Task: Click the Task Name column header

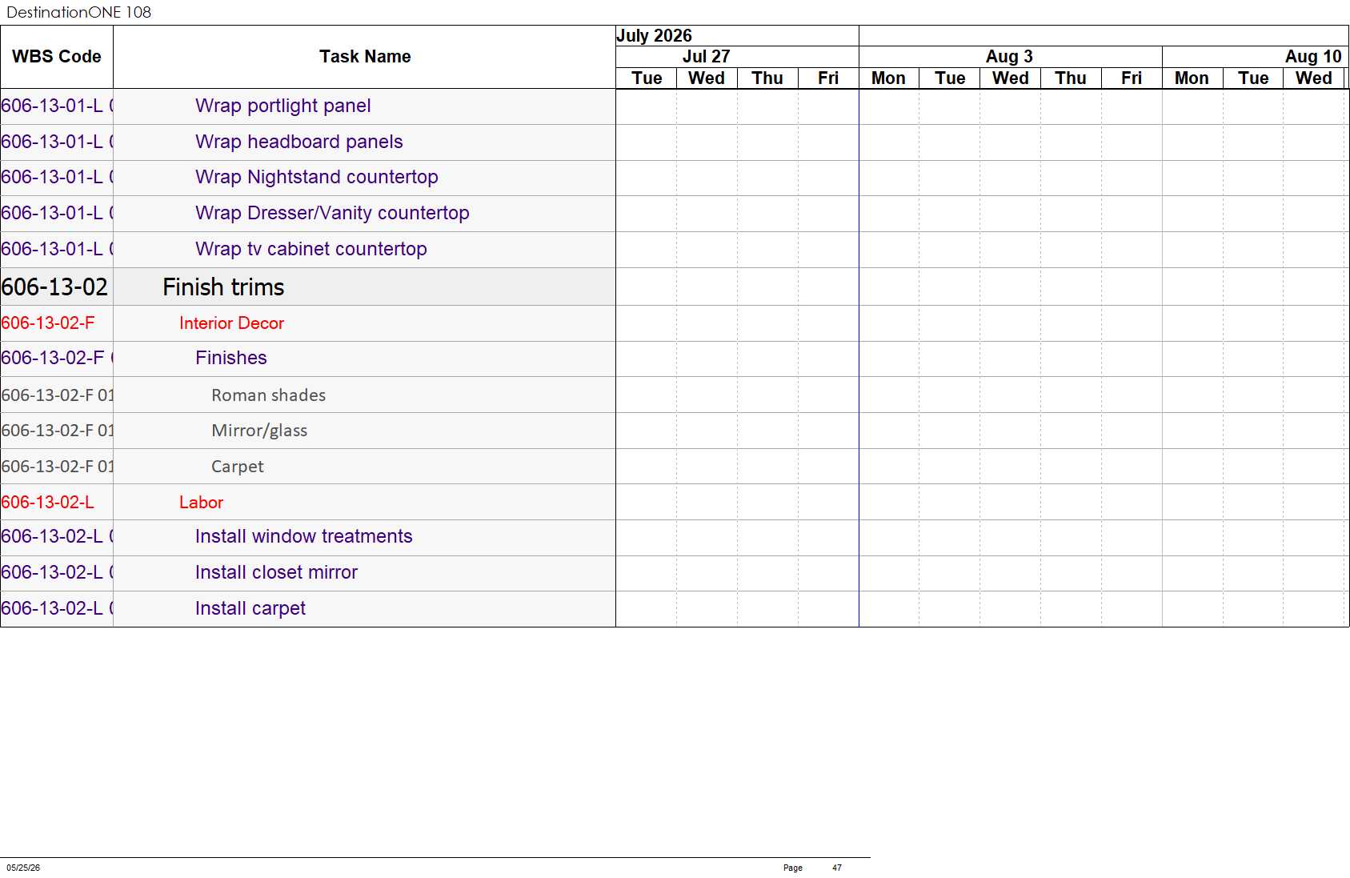Action: point(365,57)
